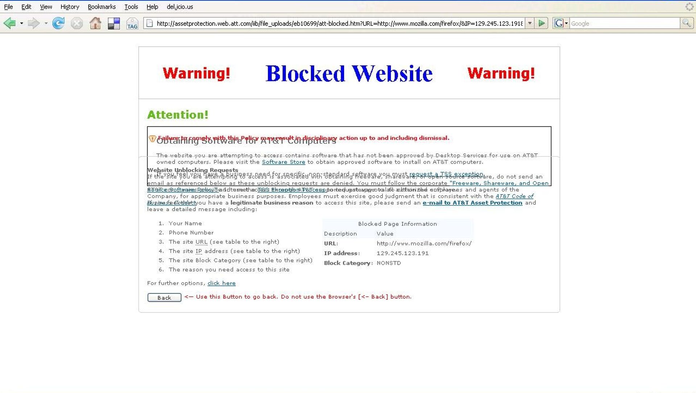Click into the Google search field
The height and width of the screenshot is (393, 696).
624,24
